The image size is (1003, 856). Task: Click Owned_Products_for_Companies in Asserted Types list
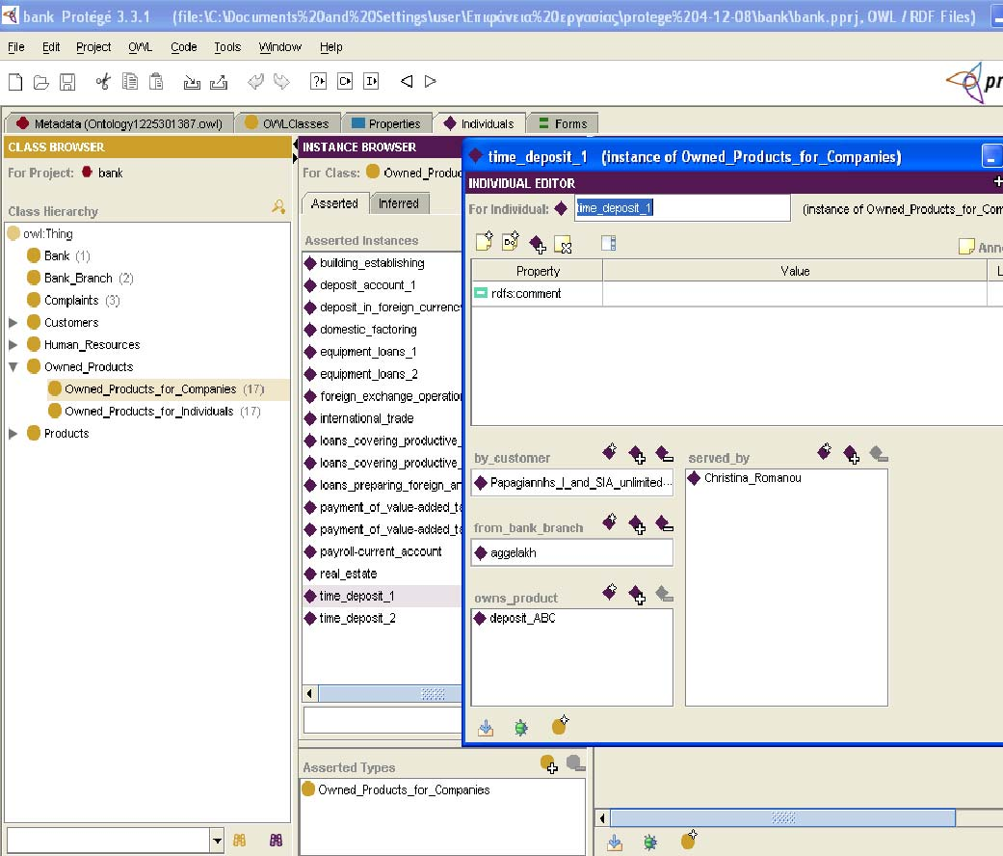[404, 790]
